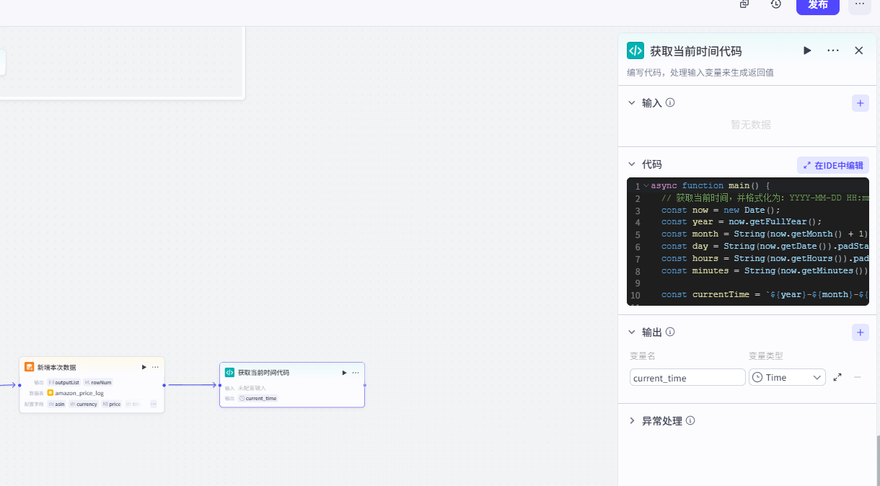Viewport: 880px width, 486px height.
Task: Collapse the 输入 section
Action: (x=632, y=103)
